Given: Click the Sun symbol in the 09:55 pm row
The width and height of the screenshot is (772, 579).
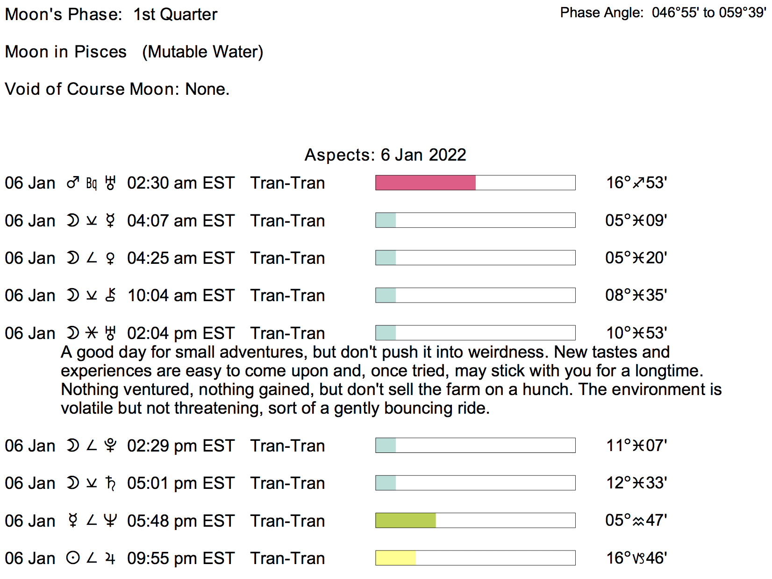Looking at the screenshot, I should pos(72,558).
